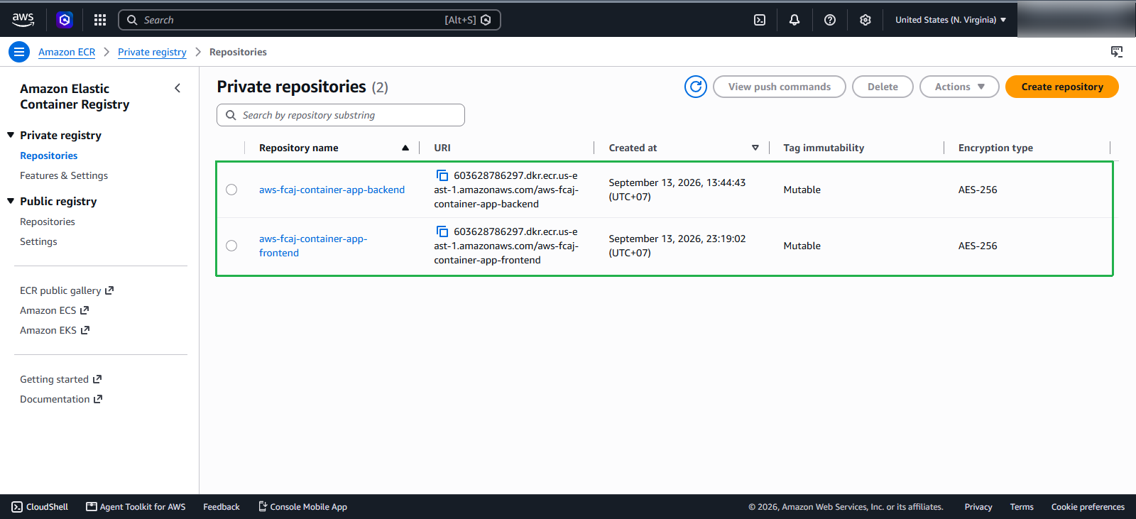This screenshot has width=1136, height=519.
Task: Copy the frontend repository URI
Action: click(442, 231)
